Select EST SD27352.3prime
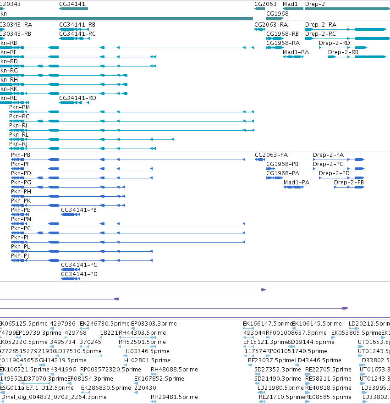The height and width of the screenshot is (404, 390). 278,370
